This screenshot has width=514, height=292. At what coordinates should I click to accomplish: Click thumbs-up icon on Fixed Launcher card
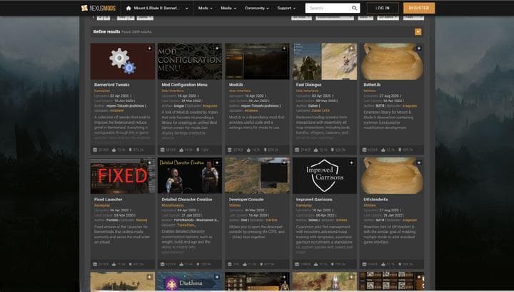point(114,264)
